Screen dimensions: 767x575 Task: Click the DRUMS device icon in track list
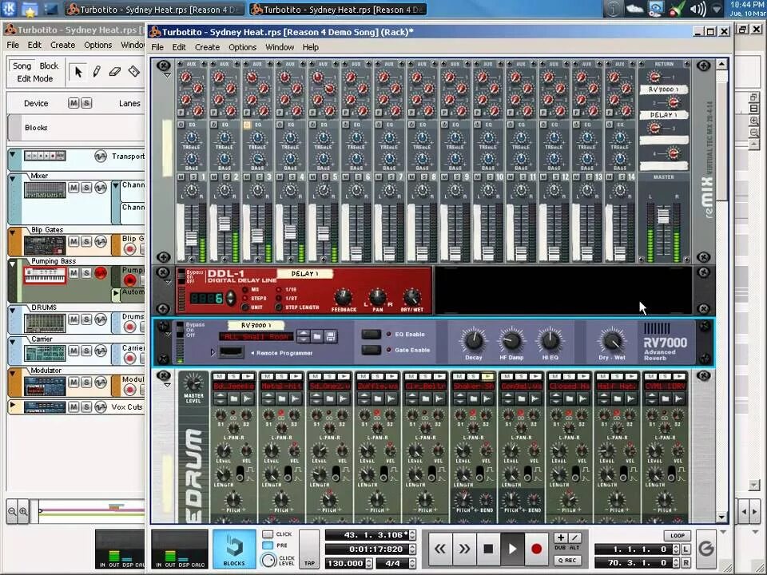coord(45,322)
